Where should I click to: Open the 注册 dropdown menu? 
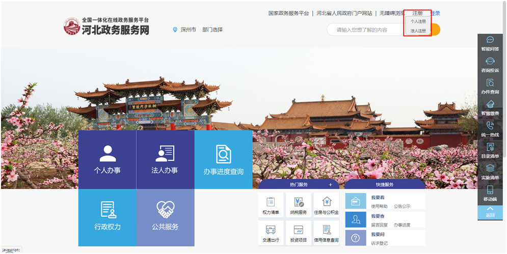click(x=417, y=13)
